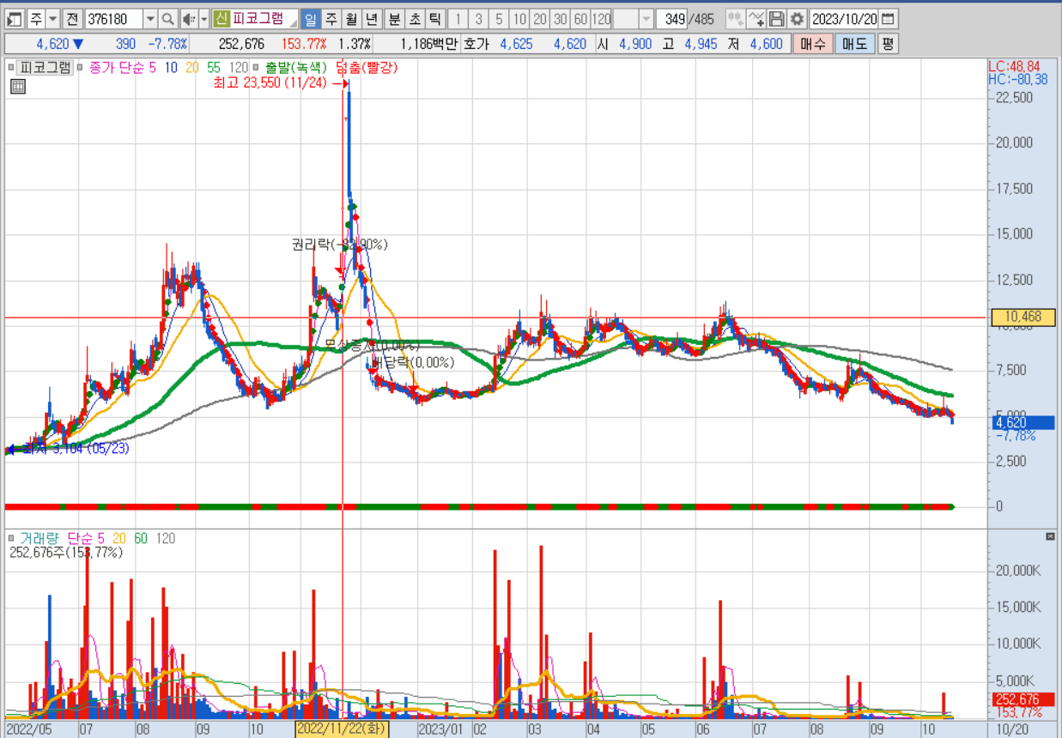Click the 매수 buy button
This screenshot has height=738, width=1062.
(x=812, y=44)
